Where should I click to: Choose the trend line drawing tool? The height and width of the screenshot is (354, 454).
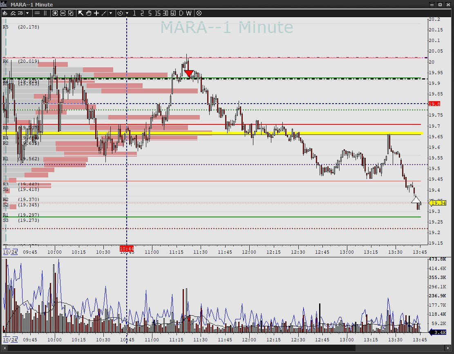(x=104, y=13)
